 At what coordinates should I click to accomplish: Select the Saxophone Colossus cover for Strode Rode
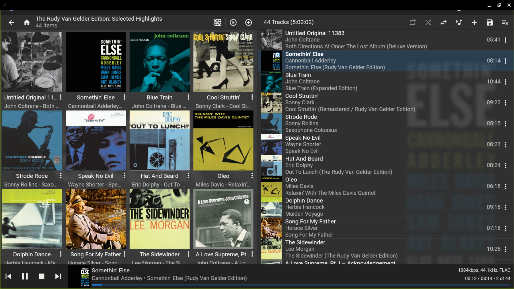(32, 140)
